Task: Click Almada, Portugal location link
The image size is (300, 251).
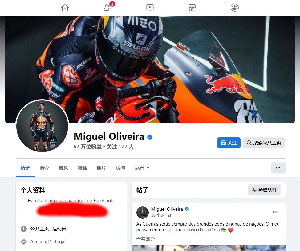Action: point(48,242)
